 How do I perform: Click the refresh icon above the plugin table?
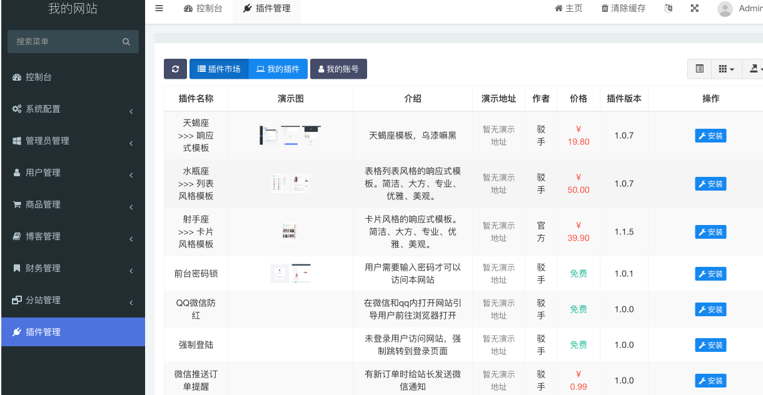click(175, 69)
